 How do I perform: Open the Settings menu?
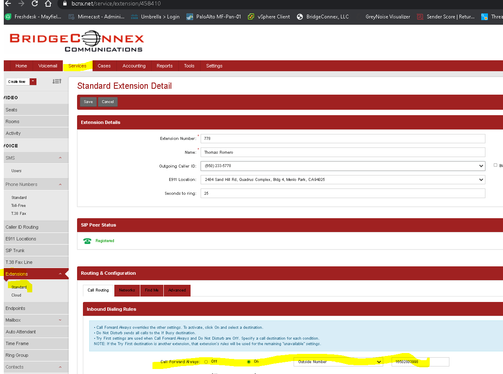214,66
